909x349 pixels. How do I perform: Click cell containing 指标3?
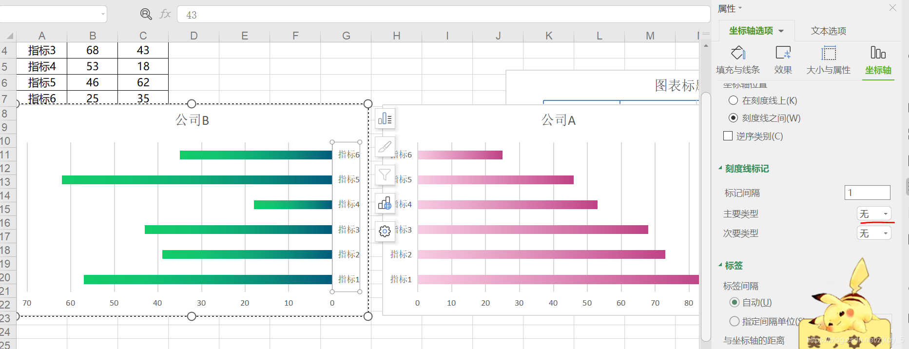(x=42, y=50)
